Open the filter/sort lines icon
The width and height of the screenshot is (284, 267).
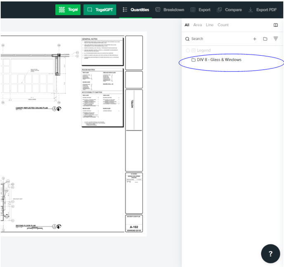click(276, 39)
